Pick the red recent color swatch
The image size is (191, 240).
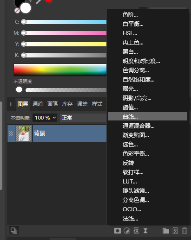pos(49,1)
